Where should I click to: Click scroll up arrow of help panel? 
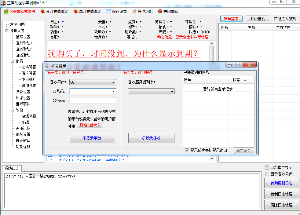(x=212, y=43)
